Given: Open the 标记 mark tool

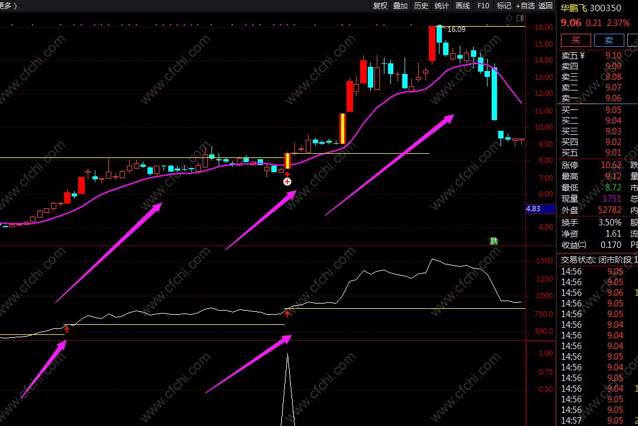Looking at the screenshot, I should pyautogui.click(x=504, y=6).
